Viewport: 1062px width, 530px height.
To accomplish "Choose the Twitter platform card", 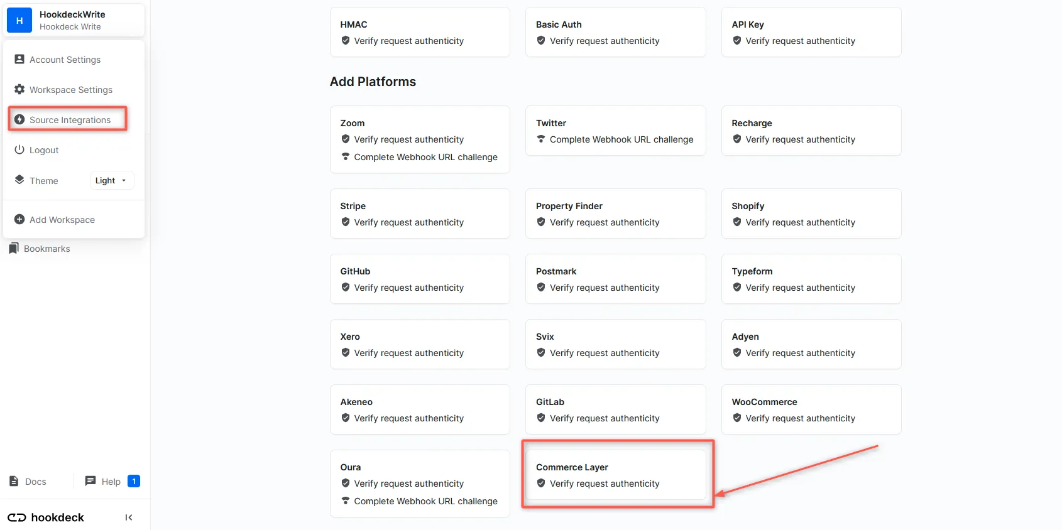I will pos(616,131).
